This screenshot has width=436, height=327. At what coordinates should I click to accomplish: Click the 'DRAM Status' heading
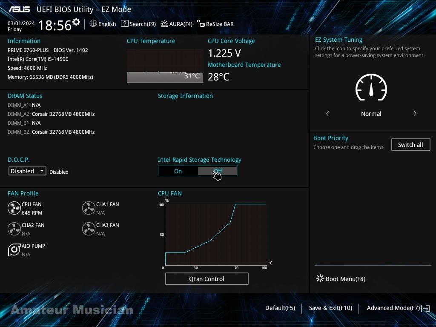coord(25,96)
